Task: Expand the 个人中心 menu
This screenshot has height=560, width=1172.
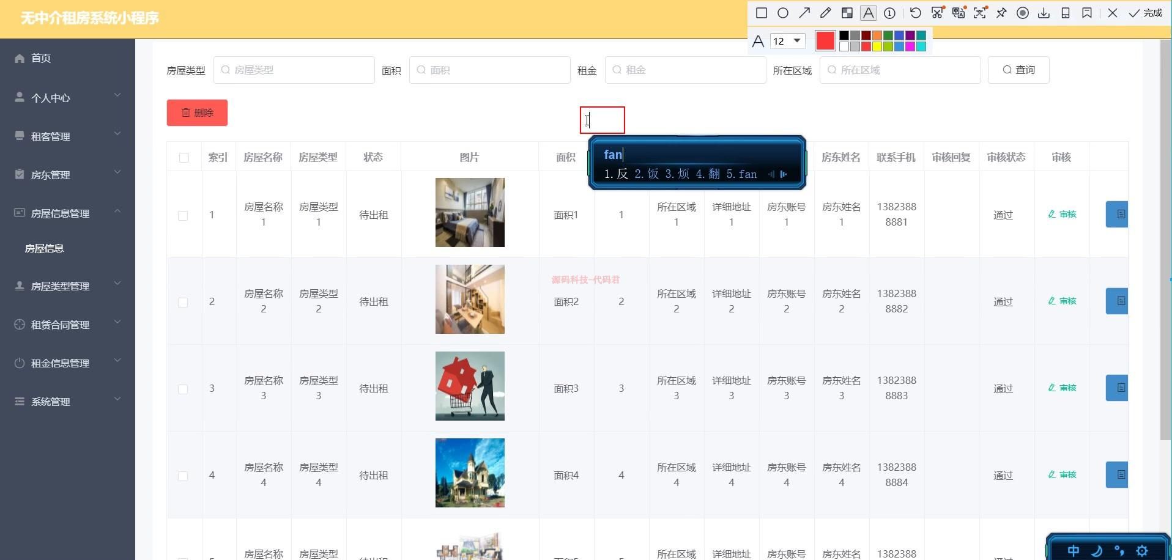Action: pos(67,97)
